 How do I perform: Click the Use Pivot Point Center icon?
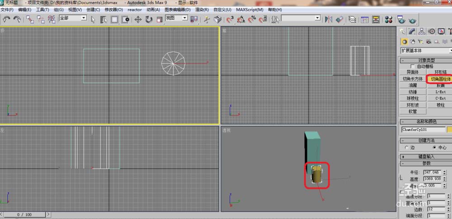click(194, 19)
